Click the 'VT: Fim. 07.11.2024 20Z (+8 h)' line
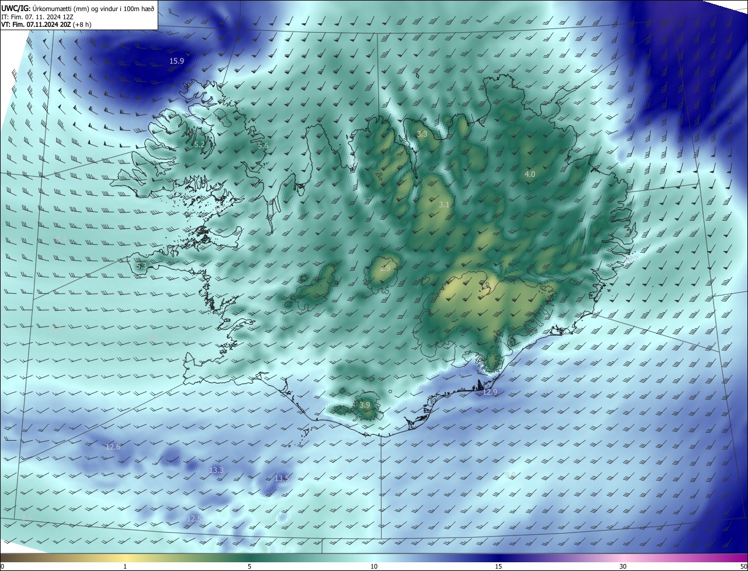Screen dimensions: 748x571 point(46,25)
